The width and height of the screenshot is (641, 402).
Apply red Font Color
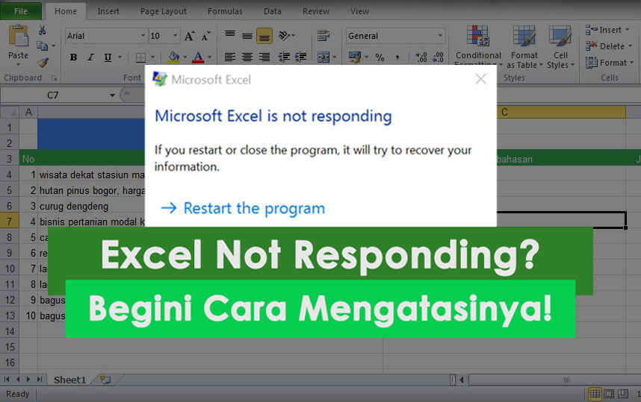coord(198,57)
